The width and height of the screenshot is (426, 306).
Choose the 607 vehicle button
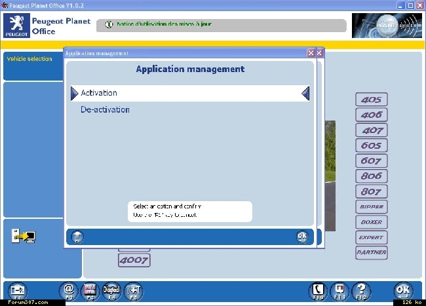pyautogui.click(x=372, y=161)
